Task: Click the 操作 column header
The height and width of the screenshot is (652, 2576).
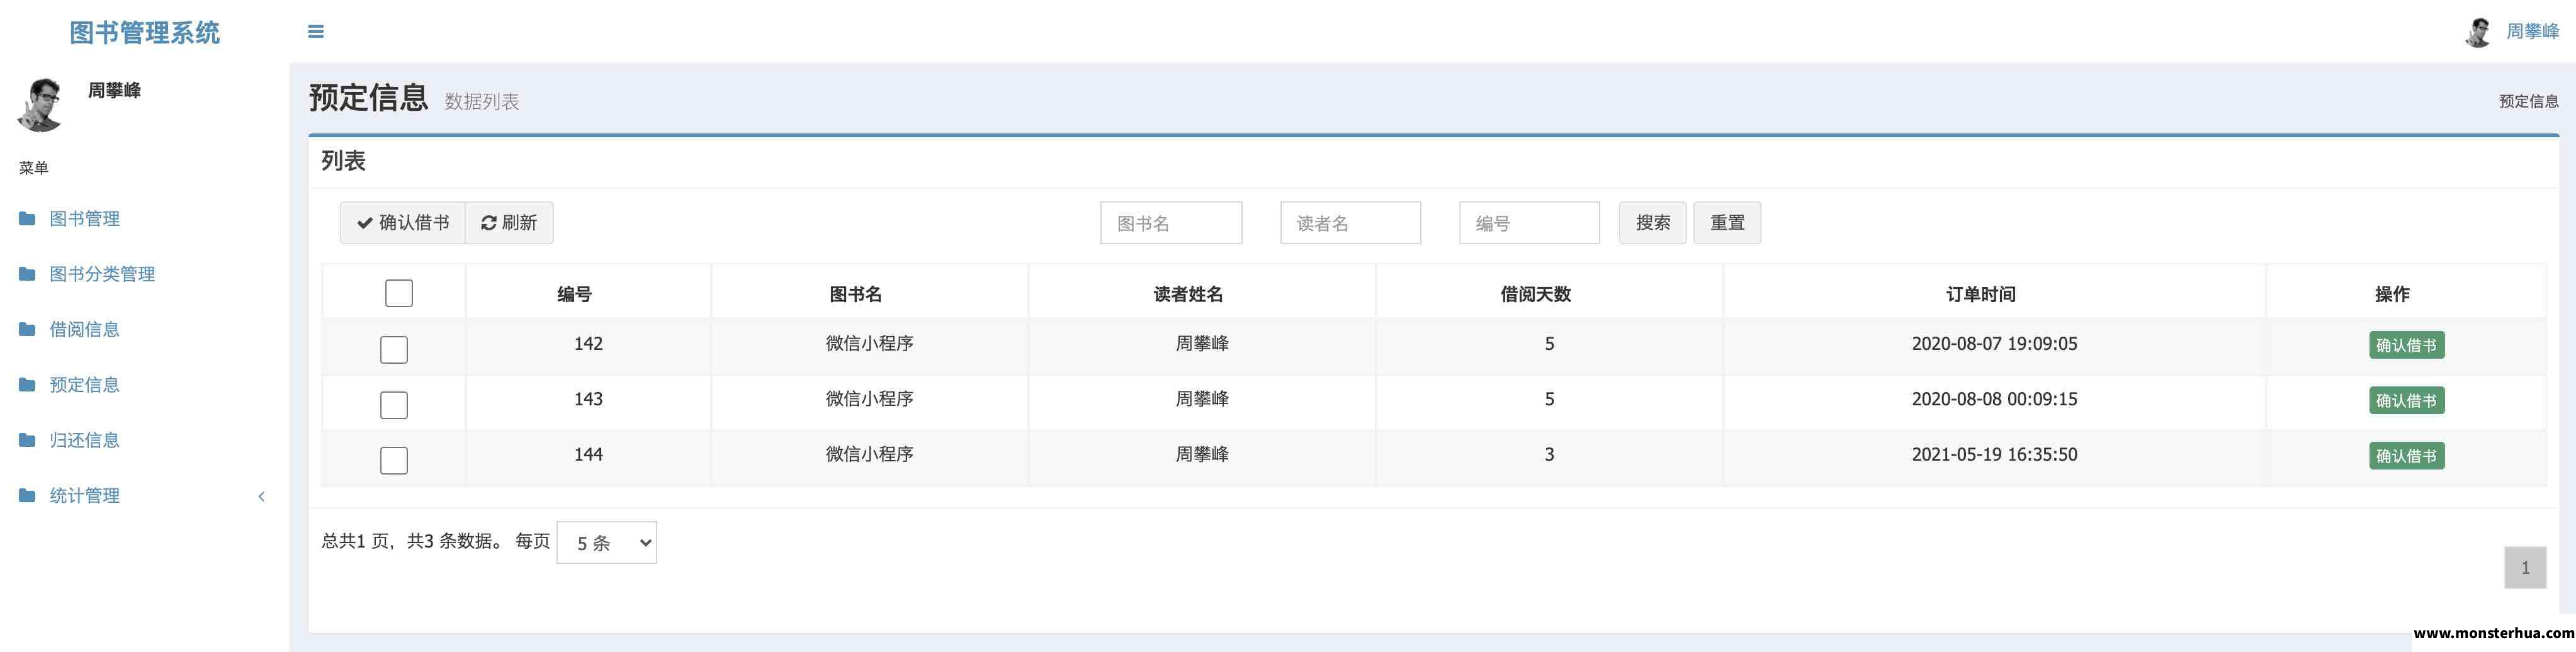Action: pyautogui.click(x=2392, y=294)
